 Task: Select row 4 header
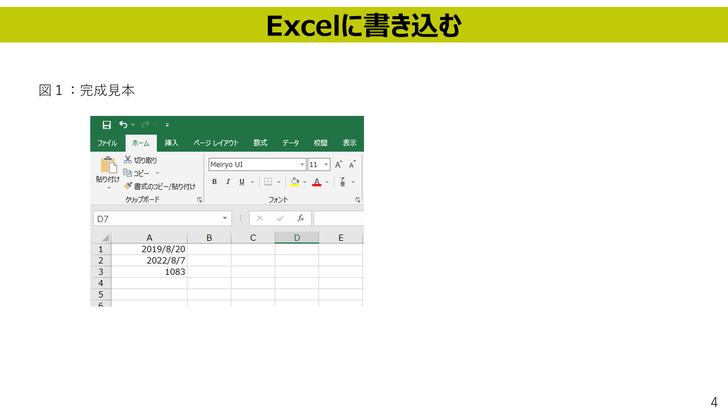click(101, 283)
